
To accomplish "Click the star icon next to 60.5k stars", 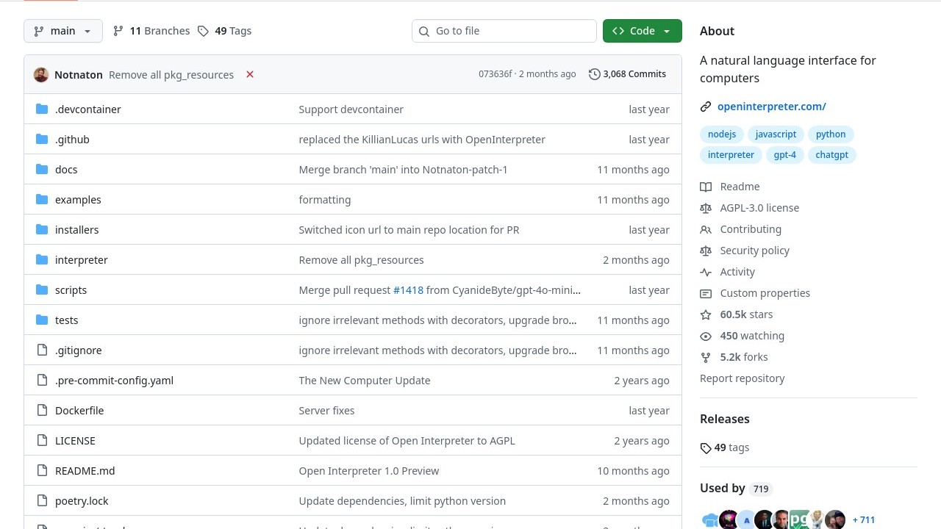I will pyautogui.click(x=706, y=314).
